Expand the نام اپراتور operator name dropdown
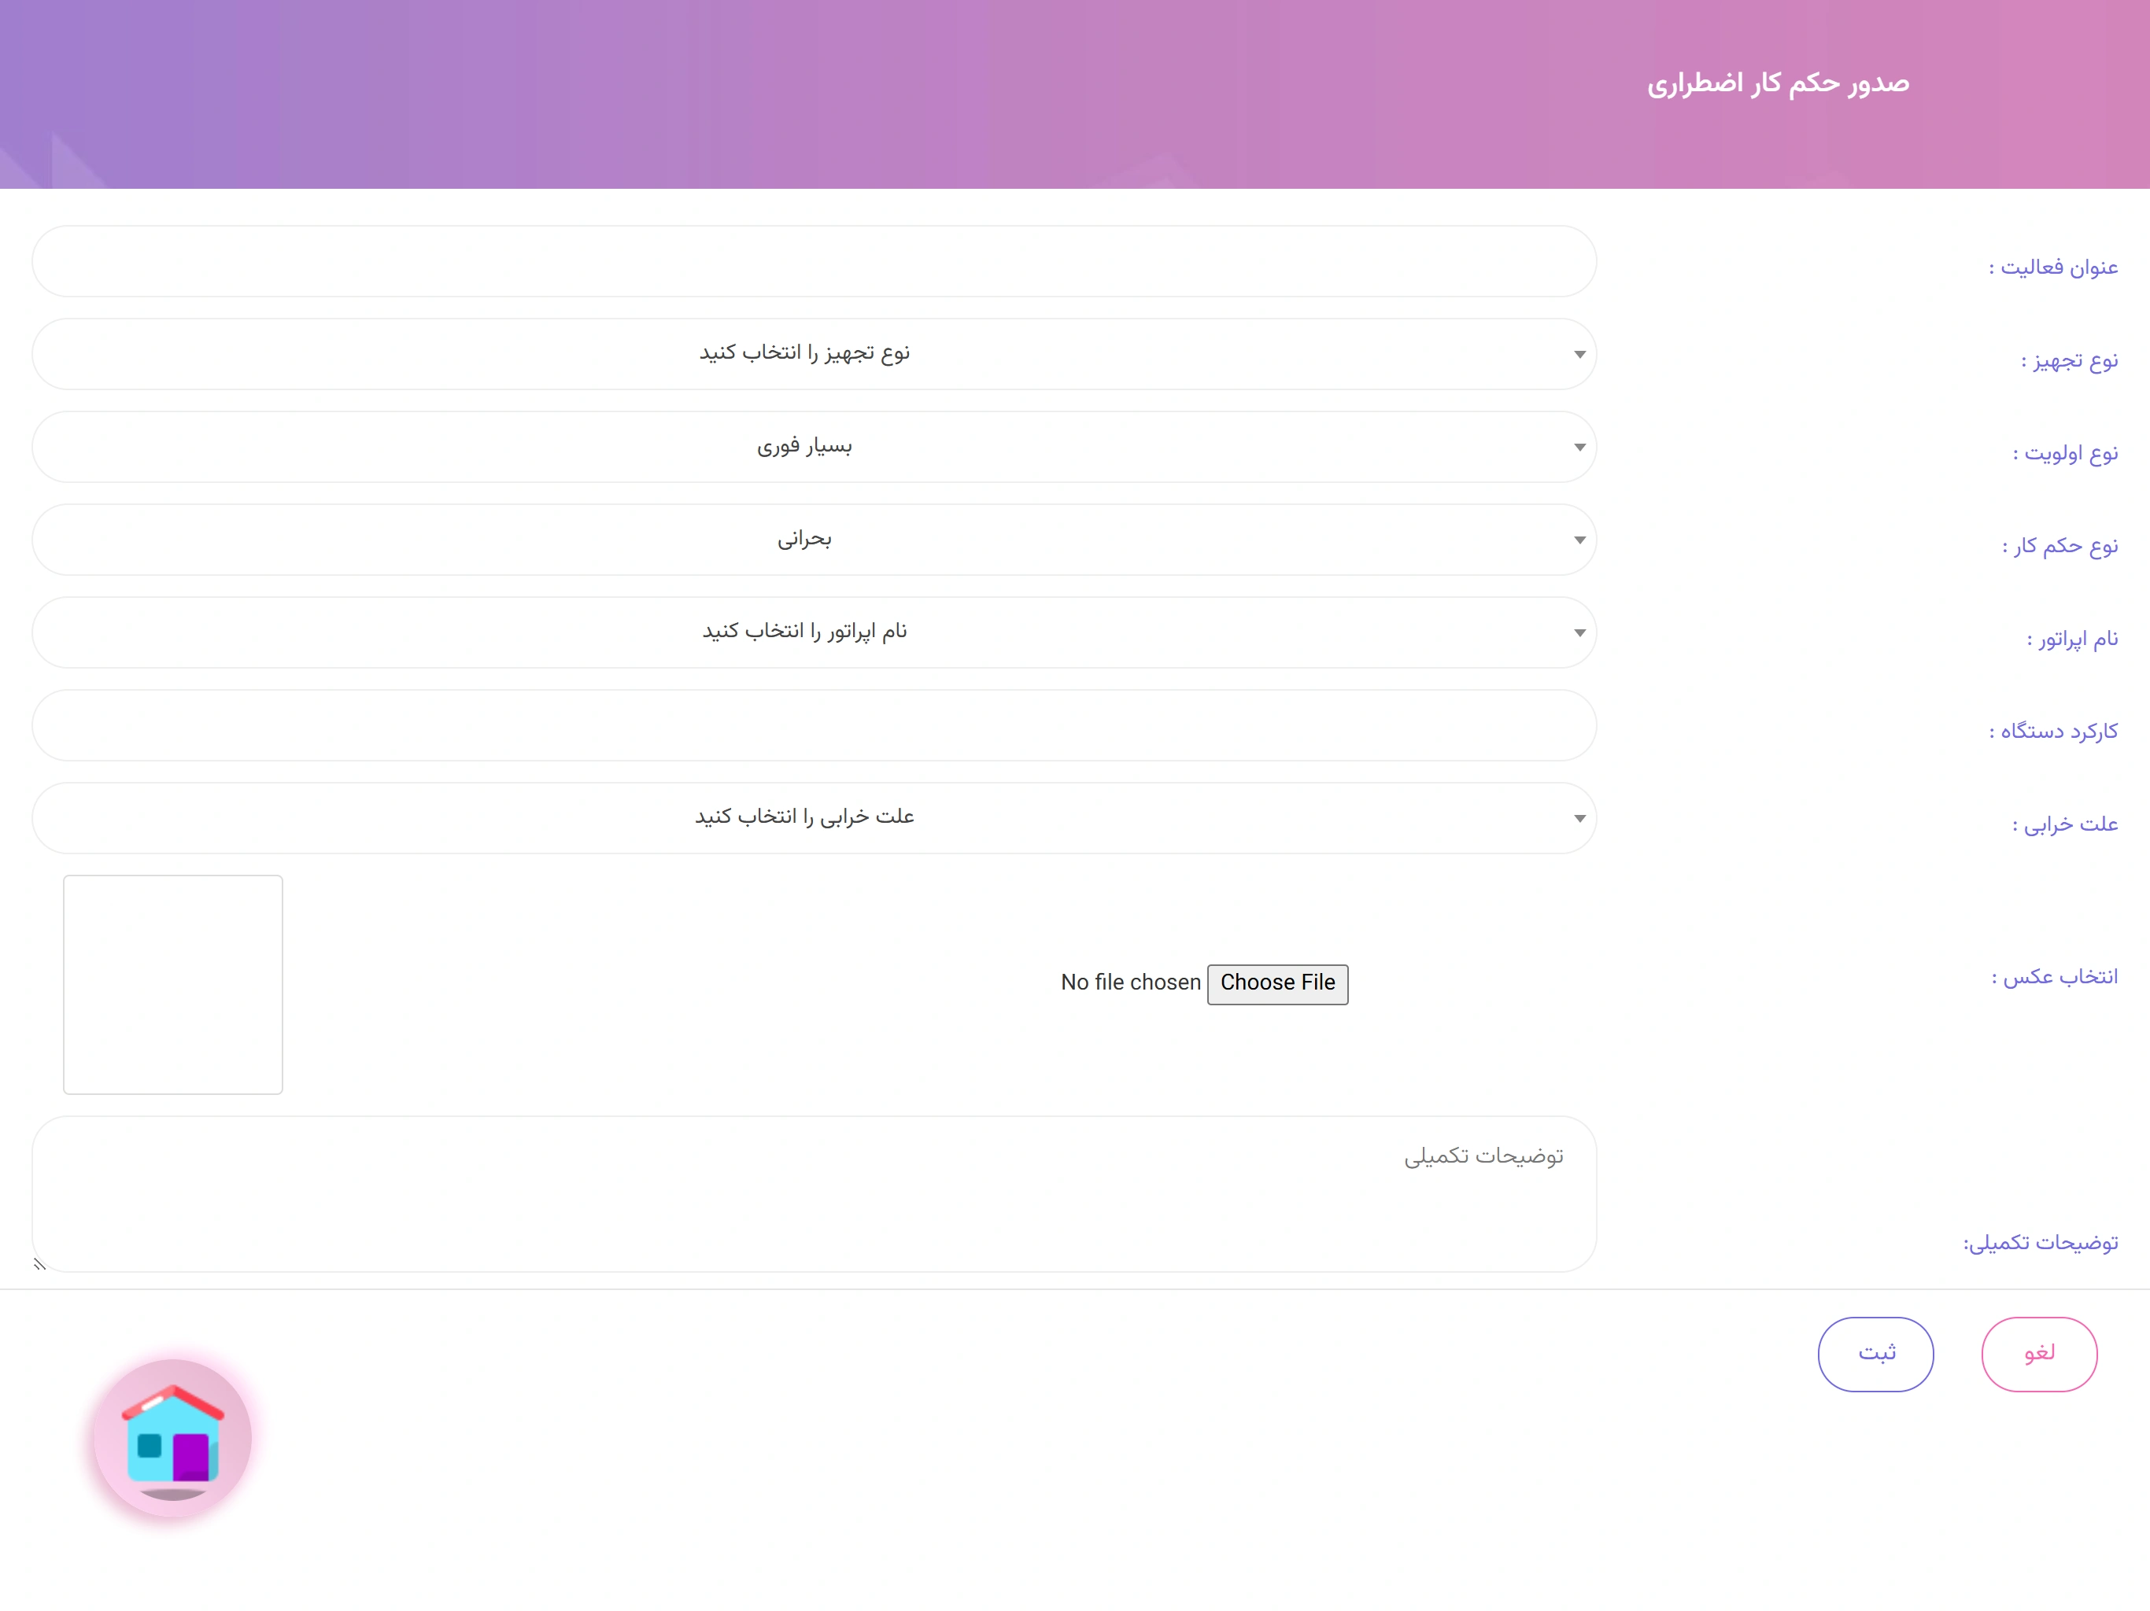This screenshot has height=1611, width=2150. [x=815, y=632]
